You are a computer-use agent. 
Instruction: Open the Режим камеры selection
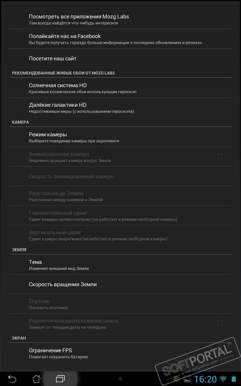[x=120, y=137]
